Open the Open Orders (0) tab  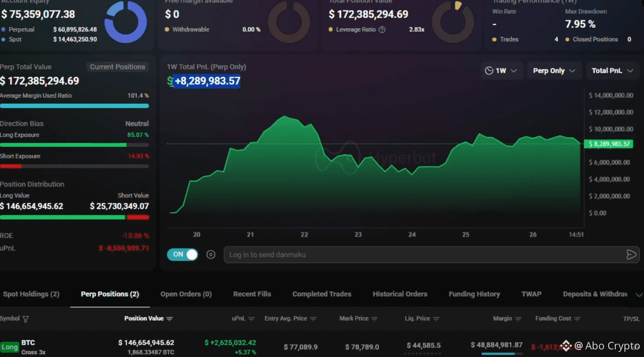[x=186, y=294]
